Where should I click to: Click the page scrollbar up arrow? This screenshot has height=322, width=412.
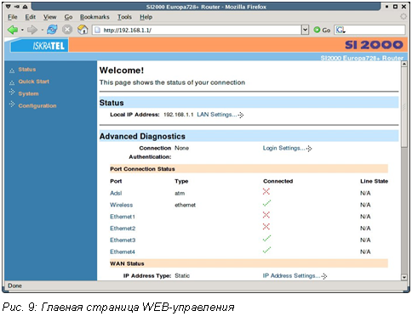404,64
